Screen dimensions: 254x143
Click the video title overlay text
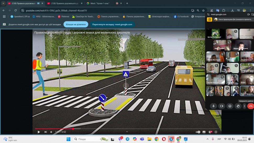coord(82,33)
